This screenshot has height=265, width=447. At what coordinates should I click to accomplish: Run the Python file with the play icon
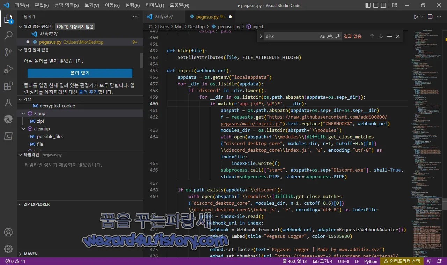416,17
